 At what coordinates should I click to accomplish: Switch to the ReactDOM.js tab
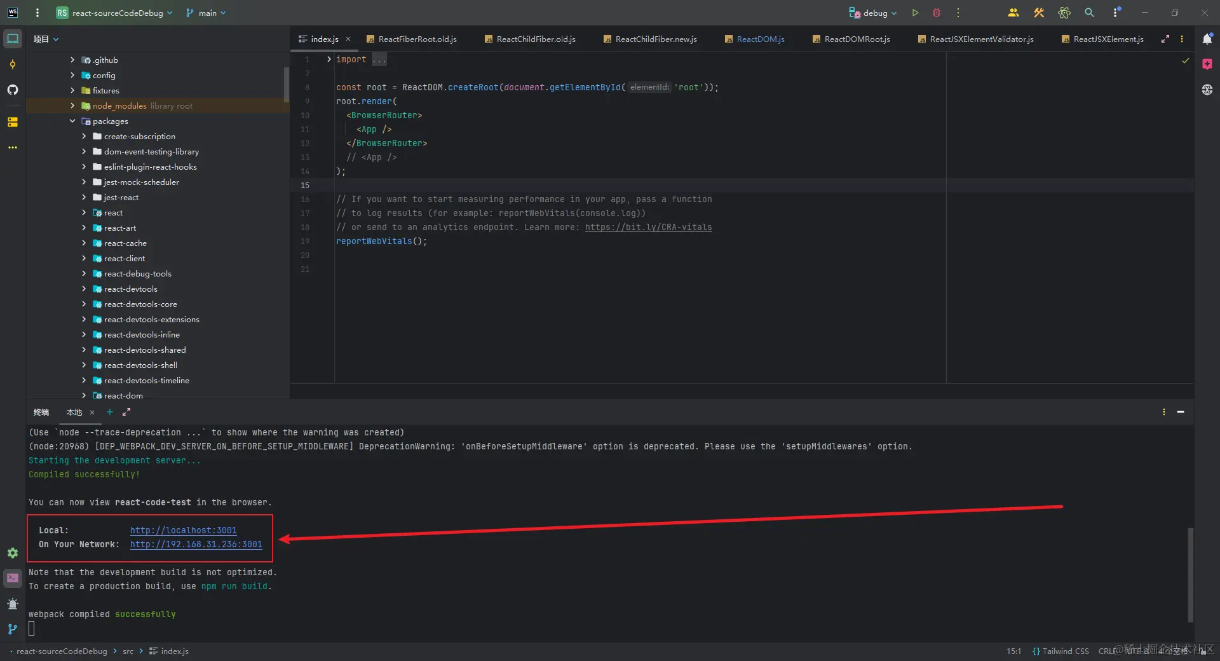click(754, 39)
